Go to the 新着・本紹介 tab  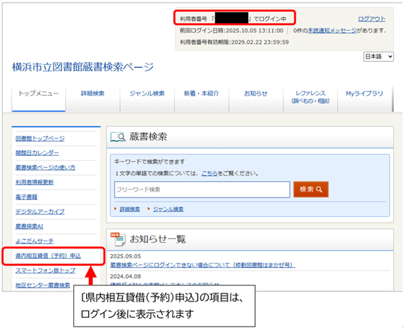tap(201, 97)
